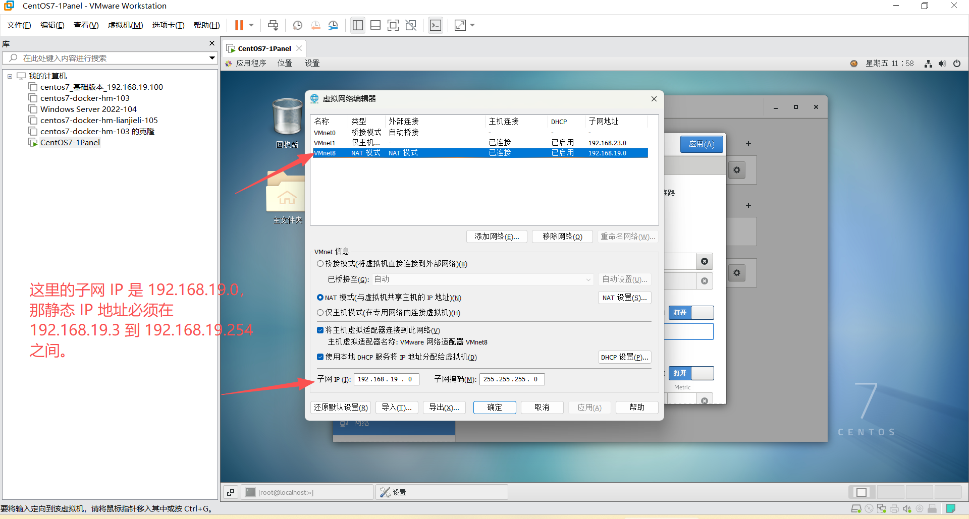Click the USB device status icon
The image size is (969, 519).
[x=932, y=508]
